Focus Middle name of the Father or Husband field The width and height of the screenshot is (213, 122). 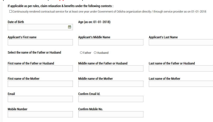(111, 68)
